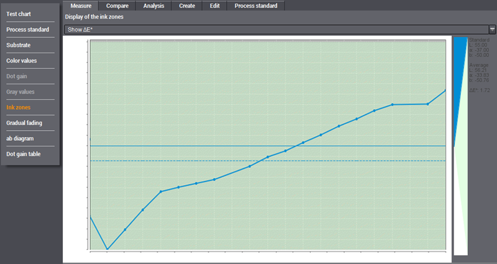The width and height of the screenshot is (497, 264).
Task: Open Process standard in the sidebar
Action: pos(28,29)
